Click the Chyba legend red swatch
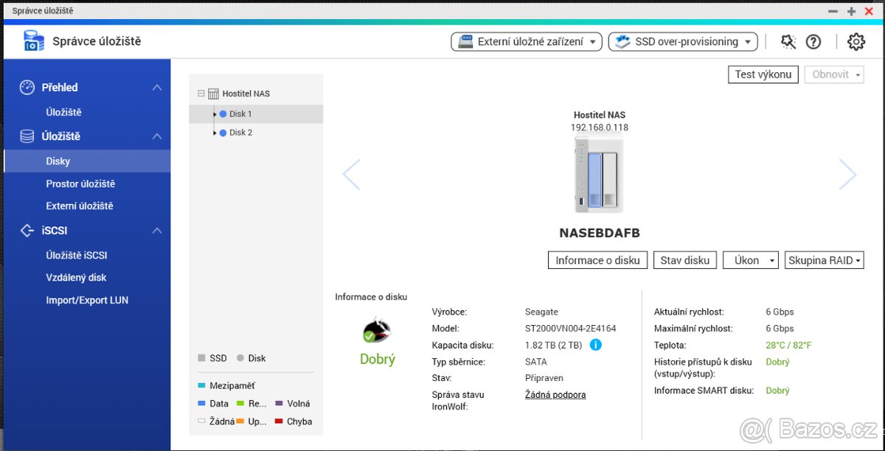This screenshot has width=885, height=451. 279,422
